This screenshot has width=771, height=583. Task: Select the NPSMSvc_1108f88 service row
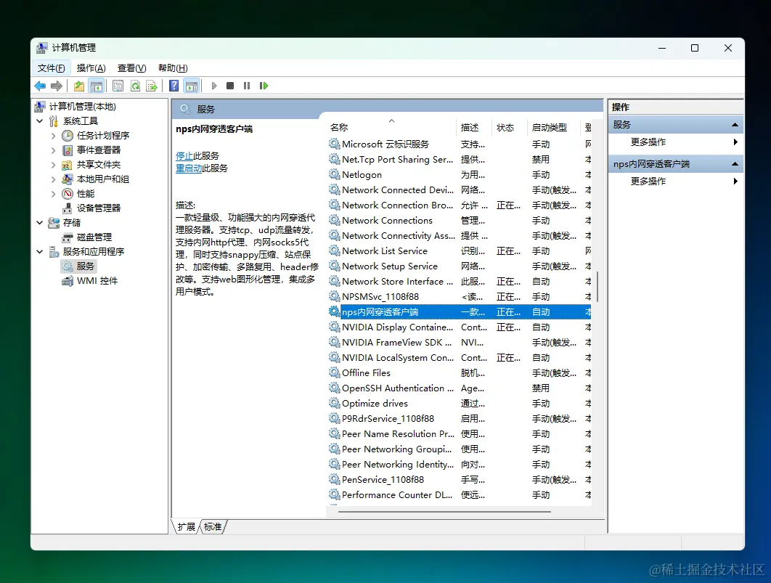[460, 297]
